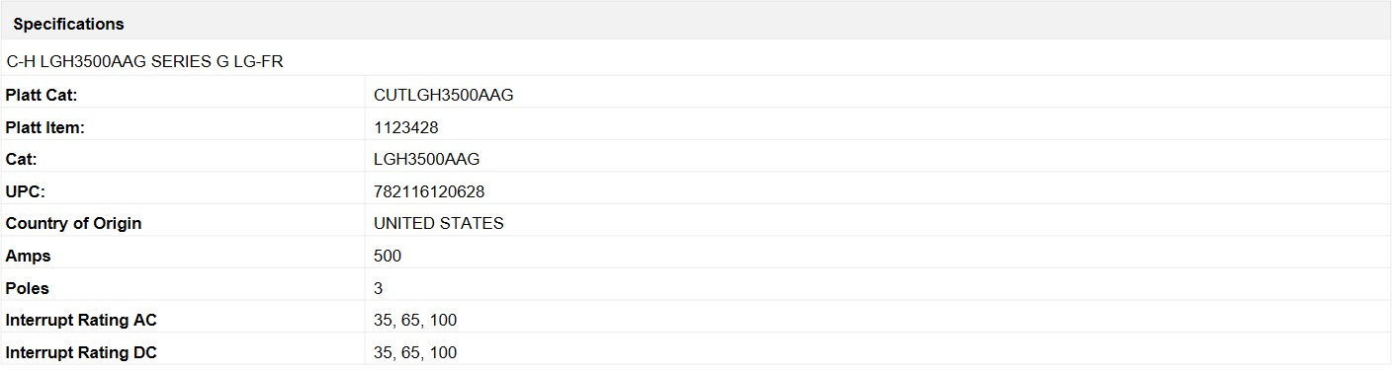Click the Poles label
This screenshot has width=1392, height=372.
coord(28,288)
